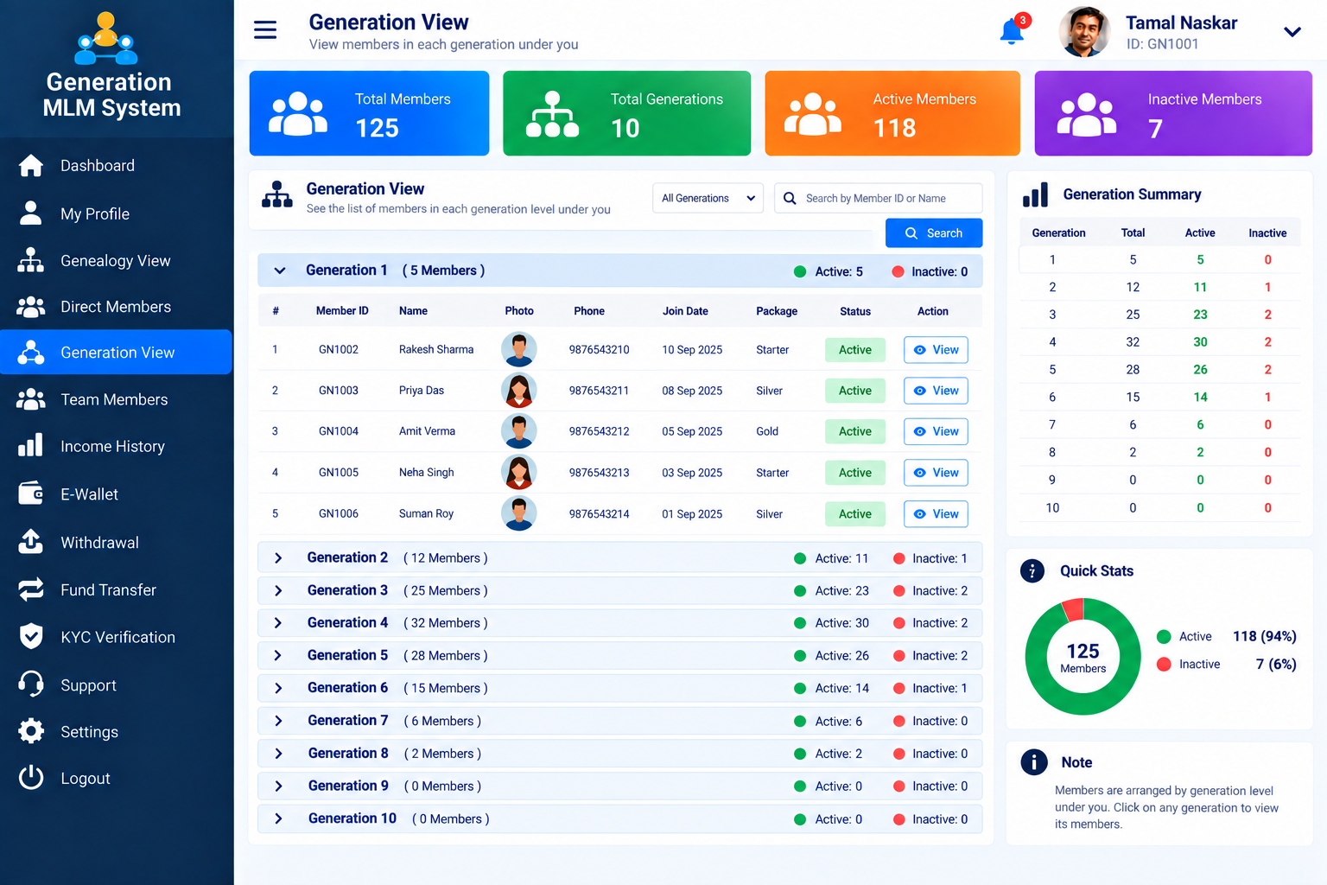1327x885 pixels.
Task: Click the My Profile person icon
Action: pos(31,213)
